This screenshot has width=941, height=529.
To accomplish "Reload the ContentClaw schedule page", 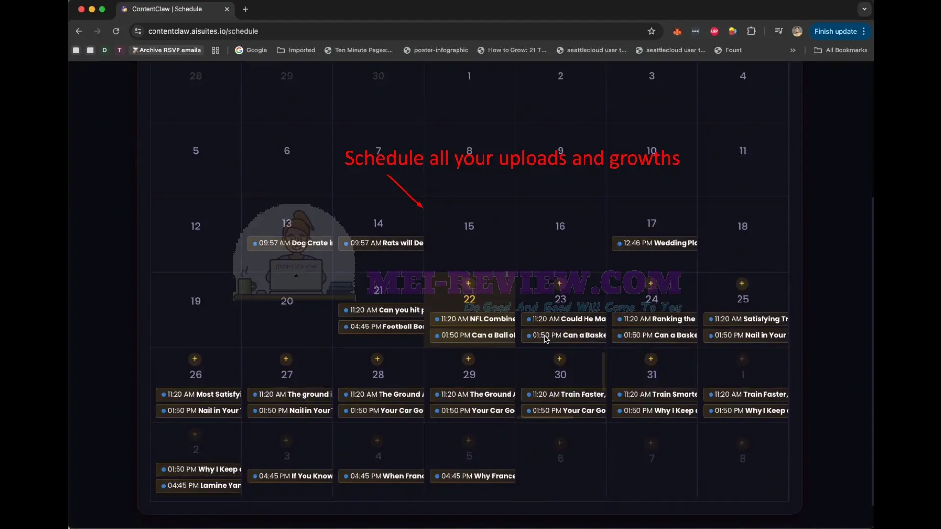I will 116,31.
